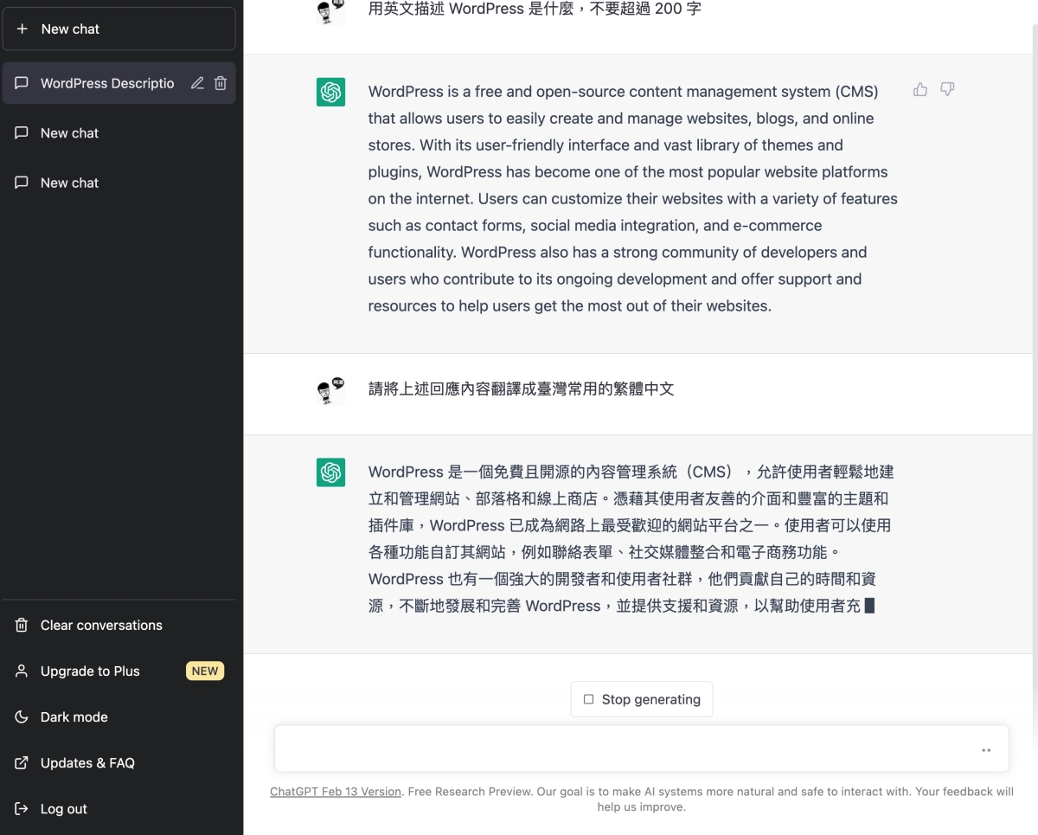Click the ChatGPT logo beside the Chinese answer
Image resolution: width=1038 pixels, height=835 pixels.
[x=330, y=472]
